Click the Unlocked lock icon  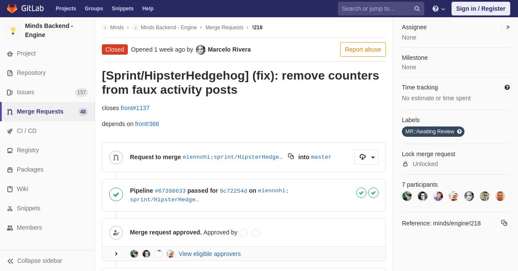tap(405, 164)
